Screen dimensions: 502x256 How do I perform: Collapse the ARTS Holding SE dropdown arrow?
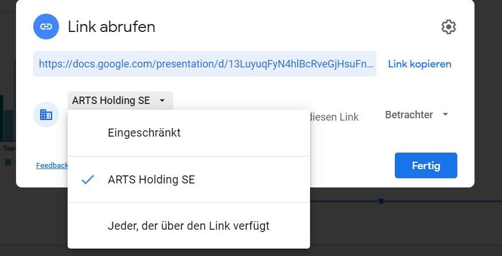[x=162, y=101]
